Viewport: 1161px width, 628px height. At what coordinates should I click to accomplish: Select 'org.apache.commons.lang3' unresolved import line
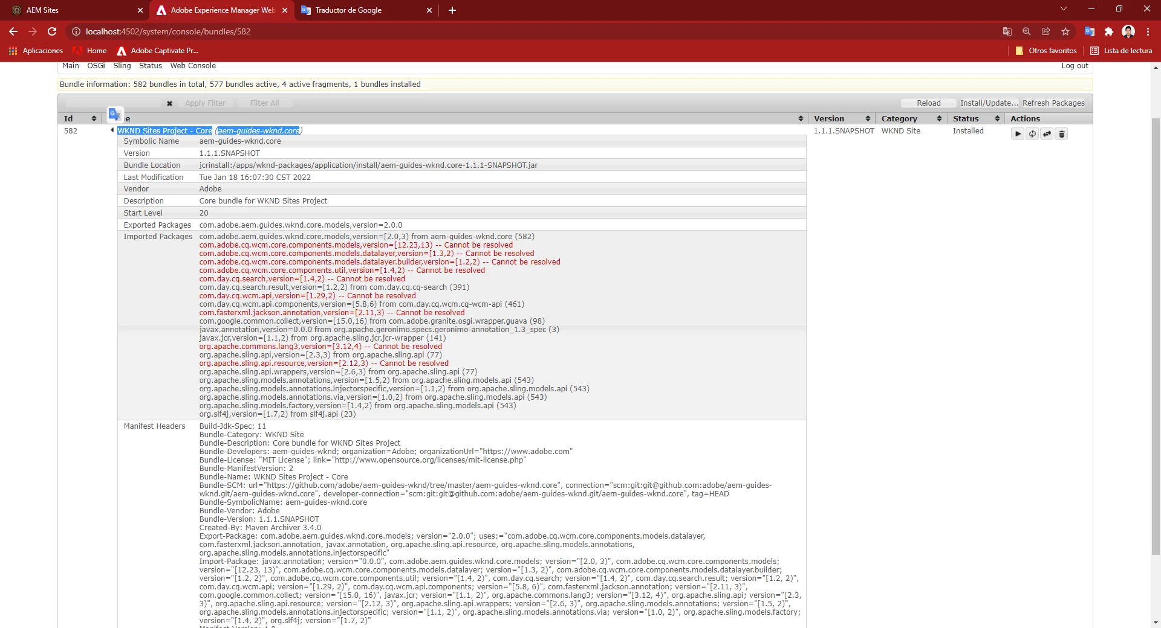(x=320, y=347)
